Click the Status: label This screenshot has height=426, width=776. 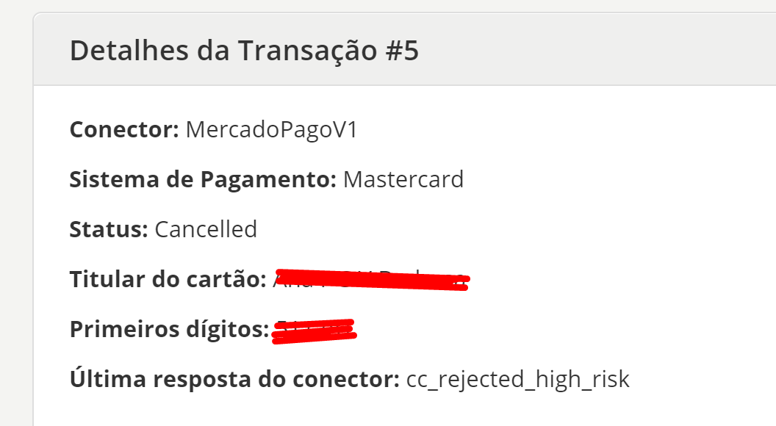[109, 230]
